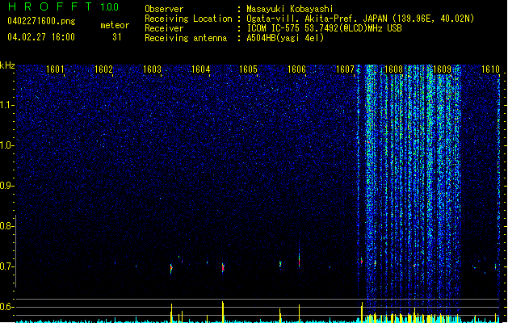Click the HROFFT 1.0.0 title text

63,6
